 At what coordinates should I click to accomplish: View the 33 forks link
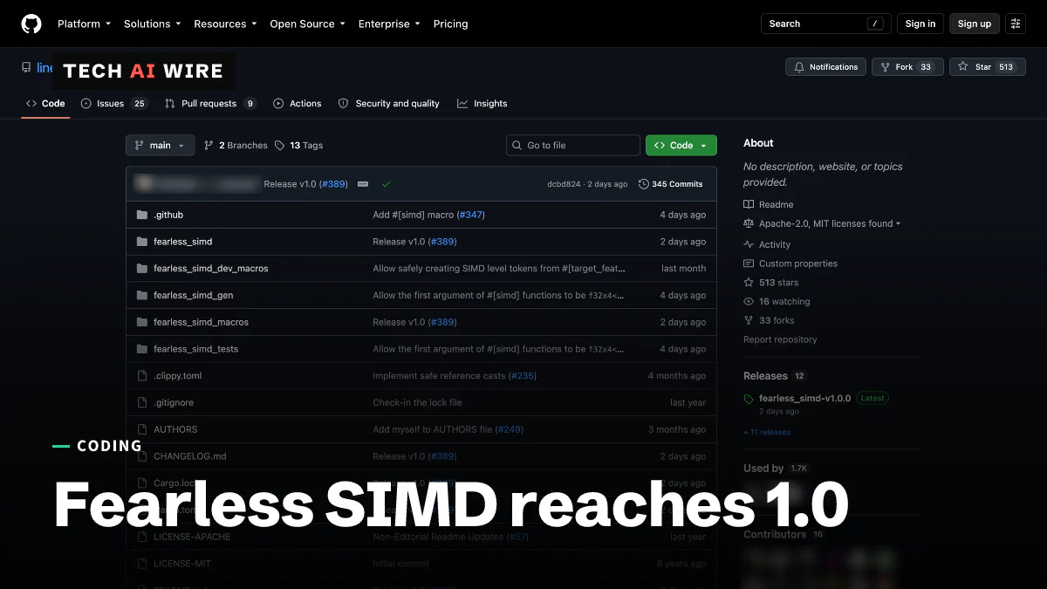(x=769, y=320)
